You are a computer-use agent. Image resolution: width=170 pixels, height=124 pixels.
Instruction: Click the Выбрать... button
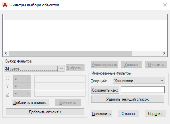coord(75,68)
